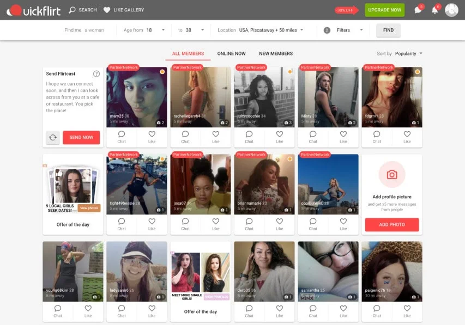Switch to the Online Now tab
Image resolution: width=465 pixels, height=325 pixels.
[x=231, y=54]
